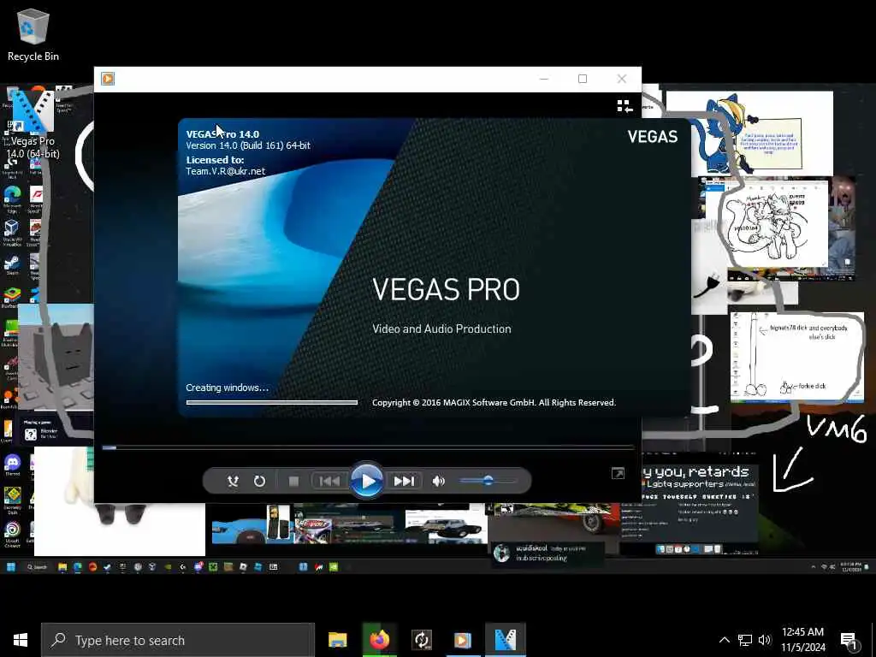Open the Action Center notifications
876x657 pixels.
(x=849, y=641)
